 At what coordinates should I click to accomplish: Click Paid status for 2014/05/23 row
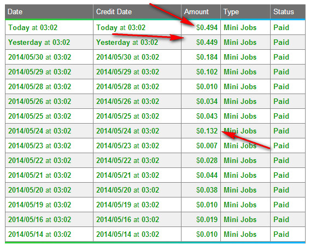[x=281, y=146]
